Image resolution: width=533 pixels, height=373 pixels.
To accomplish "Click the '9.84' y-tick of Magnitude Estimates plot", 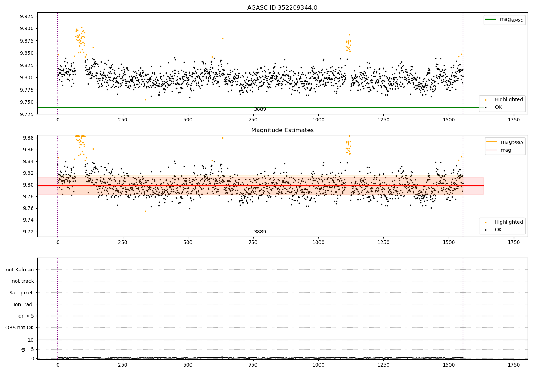I will tap(28, 161).
